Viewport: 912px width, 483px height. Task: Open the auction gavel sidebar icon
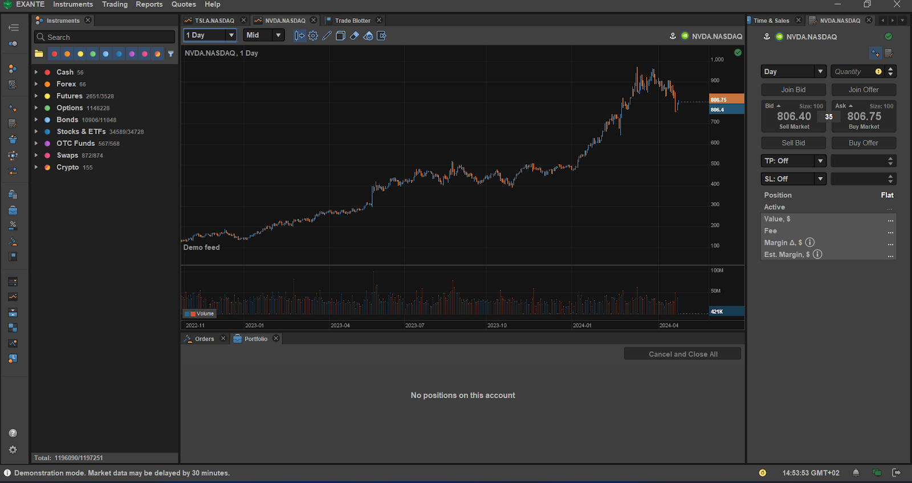pyautogui.click(x=13, y=241)
